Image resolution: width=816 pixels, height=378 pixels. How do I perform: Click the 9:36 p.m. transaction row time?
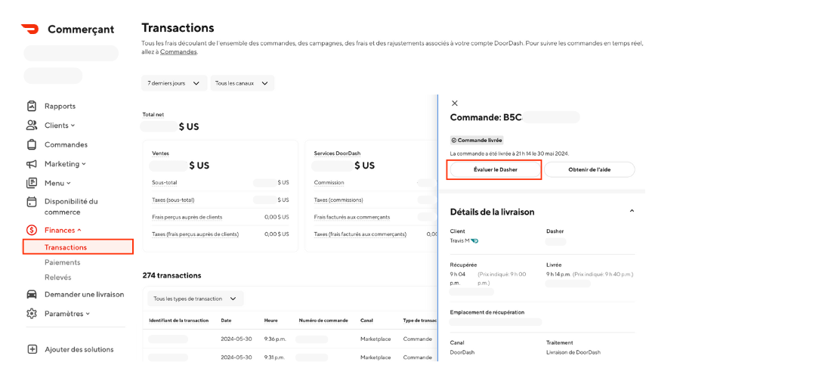pos(274,339)
